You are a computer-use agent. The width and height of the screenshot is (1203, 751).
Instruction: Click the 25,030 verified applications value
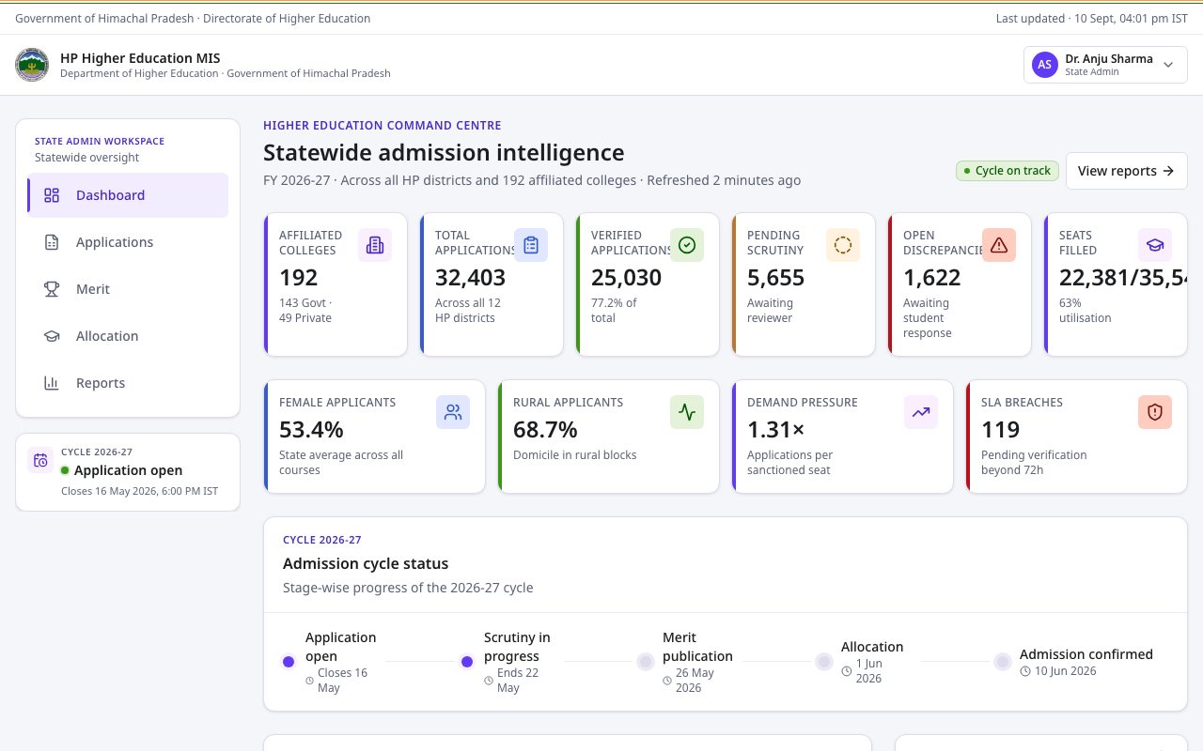626,278
